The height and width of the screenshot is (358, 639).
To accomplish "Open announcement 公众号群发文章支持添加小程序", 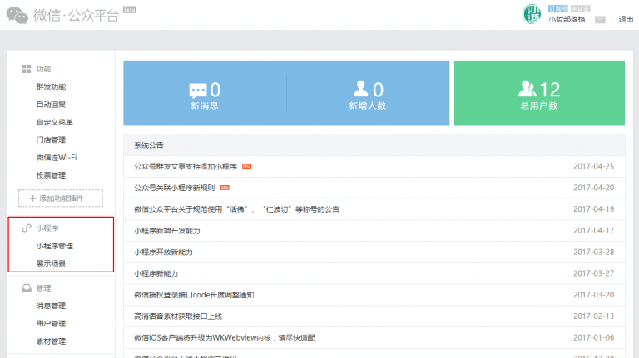I will click(x=186, y=166).
